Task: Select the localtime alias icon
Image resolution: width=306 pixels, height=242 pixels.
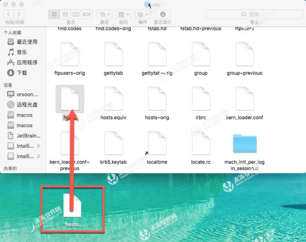Action: 156,143
